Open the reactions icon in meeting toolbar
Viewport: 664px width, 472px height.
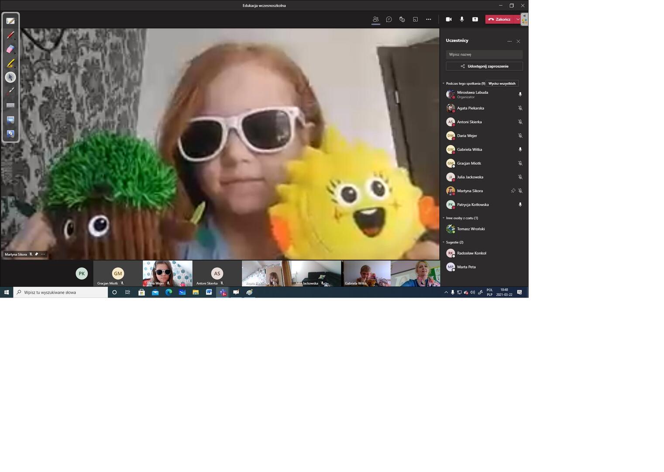click(402, 19)
